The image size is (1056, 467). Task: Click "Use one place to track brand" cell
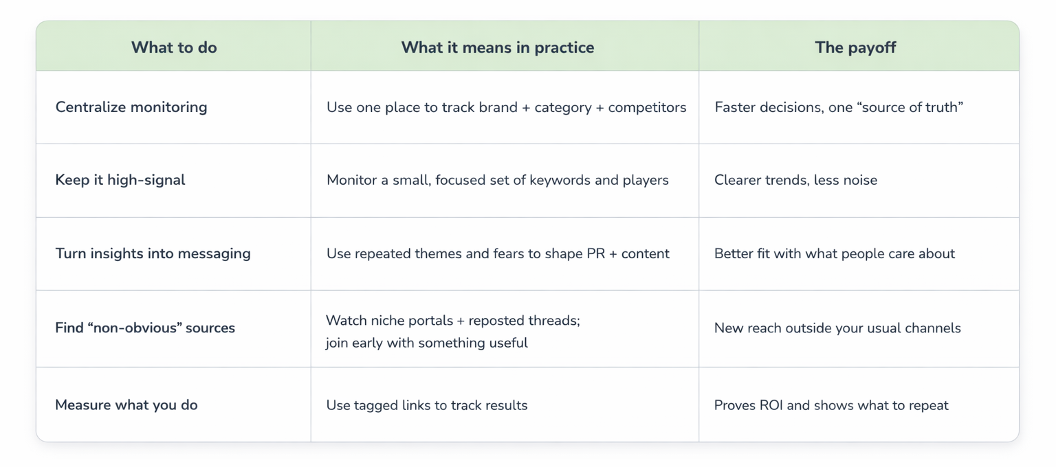tap(506, 107)
